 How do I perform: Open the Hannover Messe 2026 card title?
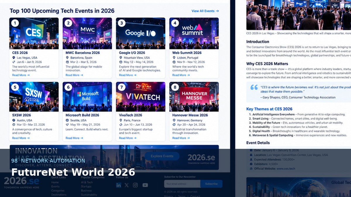click(190, 115)
